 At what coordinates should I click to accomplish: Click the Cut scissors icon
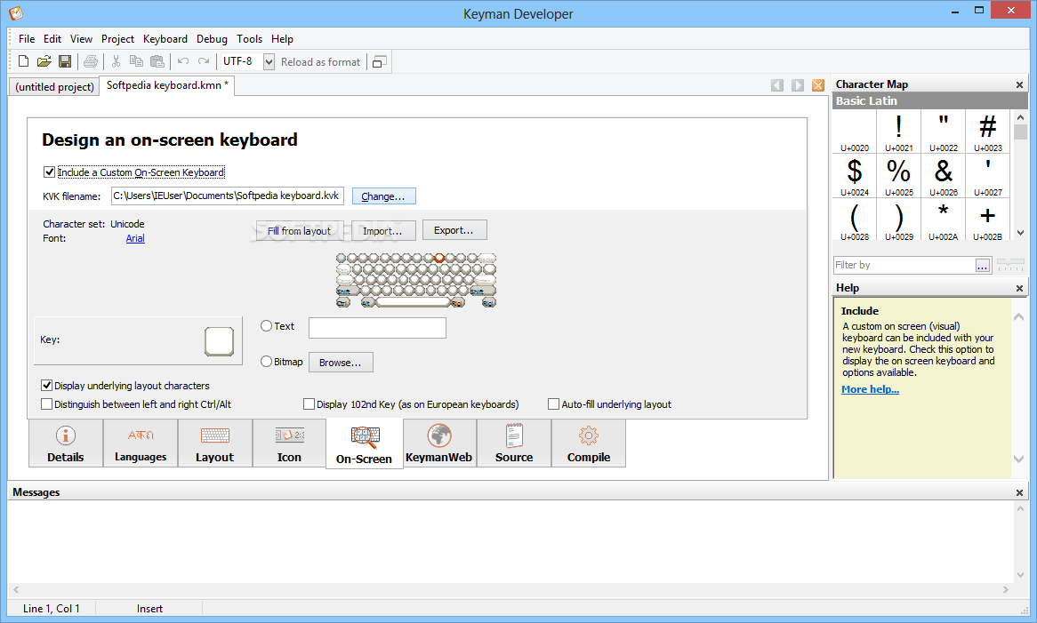116,61
